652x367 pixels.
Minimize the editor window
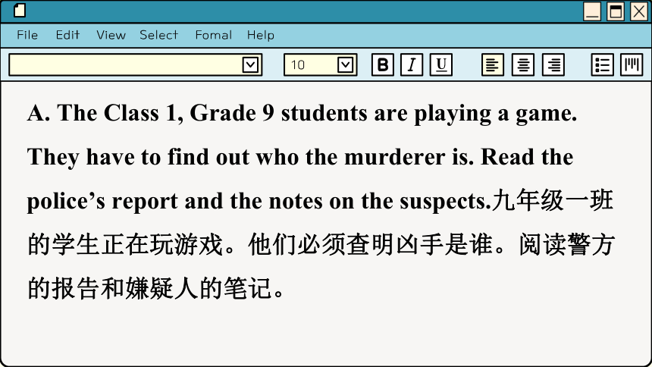tap(592, 11)
